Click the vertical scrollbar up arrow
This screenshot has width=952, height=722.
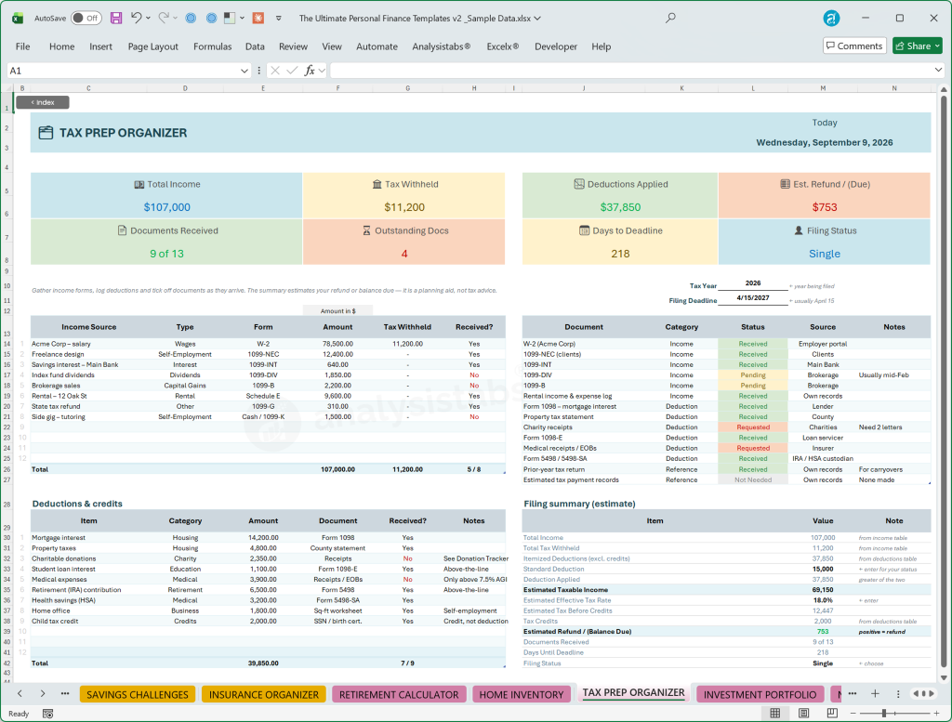[x=944, y=90]
